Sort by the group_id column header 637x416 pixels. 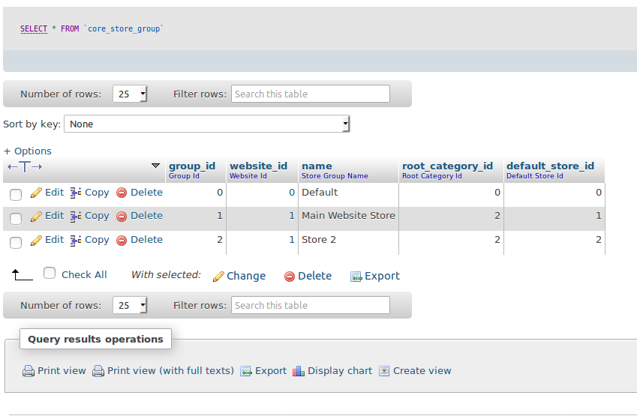point(192,166)
